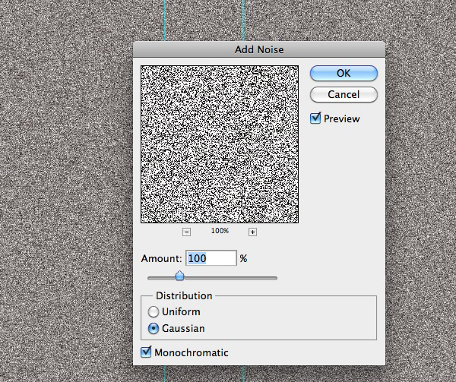Click the noise preview thumbnail
The height and width of the screenshot is (382, 456).
pos(220,144)
